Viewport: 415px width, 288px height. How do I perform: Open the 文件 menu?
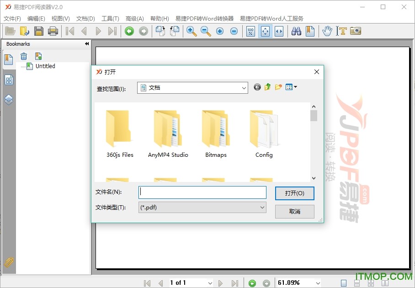(x=12, y=19)
